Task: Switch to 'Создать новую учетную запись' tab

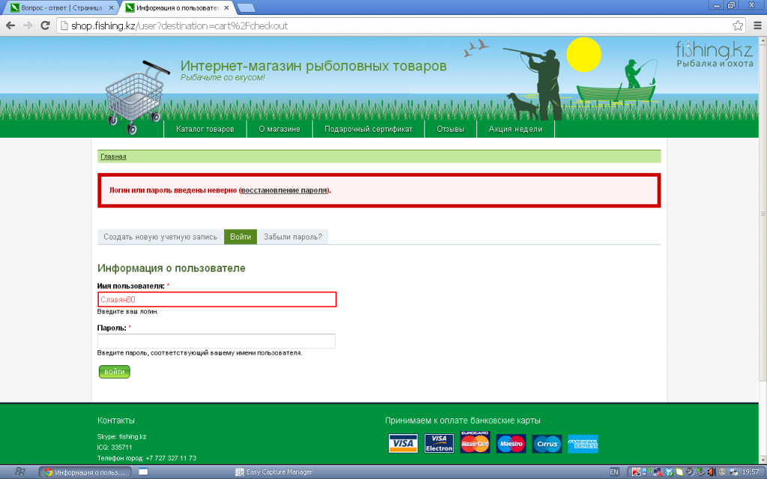Action: (160, 237)
